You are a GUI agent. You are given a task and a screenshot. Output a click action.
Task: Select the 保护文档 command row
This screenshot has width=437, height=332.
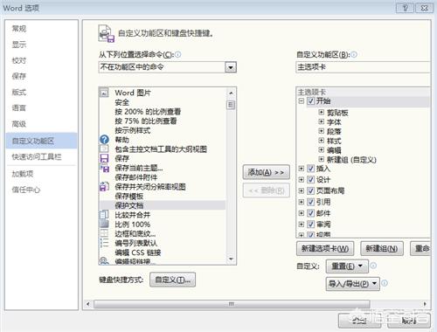pos(163,205)
